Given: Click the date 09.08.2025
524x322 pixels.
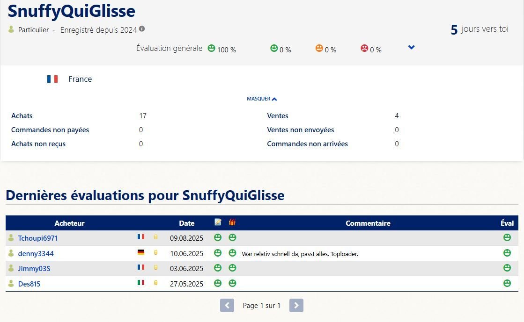Looking at the screenshot, I should click(186, 238).
